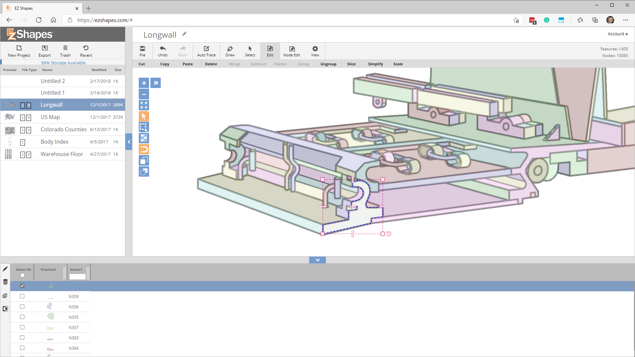The width and height of the screenshot is (635, 357).
Task: Click the Name filter input field
Action: [x=77, y=277]
